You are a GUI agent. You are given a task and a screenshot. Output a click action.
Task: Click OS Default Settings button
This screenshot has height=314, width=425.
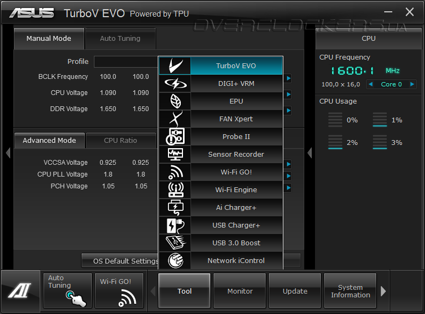[120, 261]
